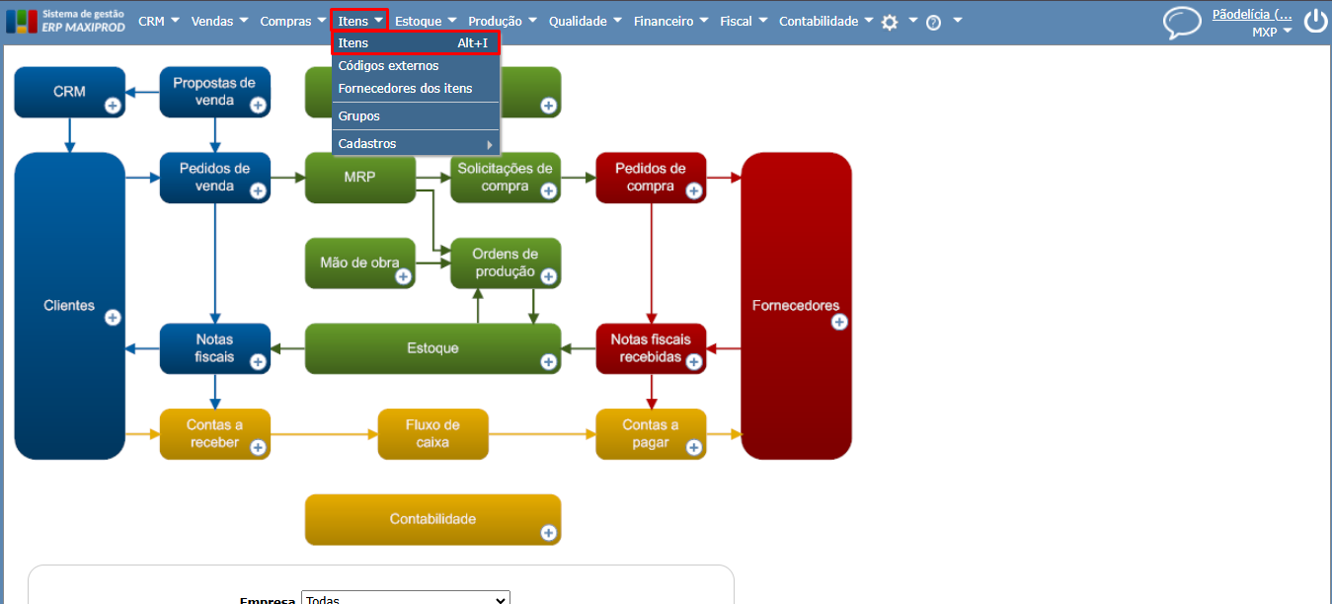The width and height of the screenshot is (1332, 604).
Task: Open the help question mark icon
Action: [x=933, y=22]
